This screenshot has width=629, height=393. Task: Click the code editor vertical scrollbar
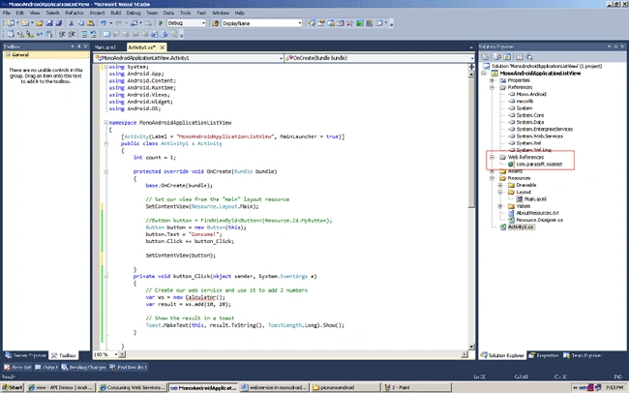tap(472, 207)
